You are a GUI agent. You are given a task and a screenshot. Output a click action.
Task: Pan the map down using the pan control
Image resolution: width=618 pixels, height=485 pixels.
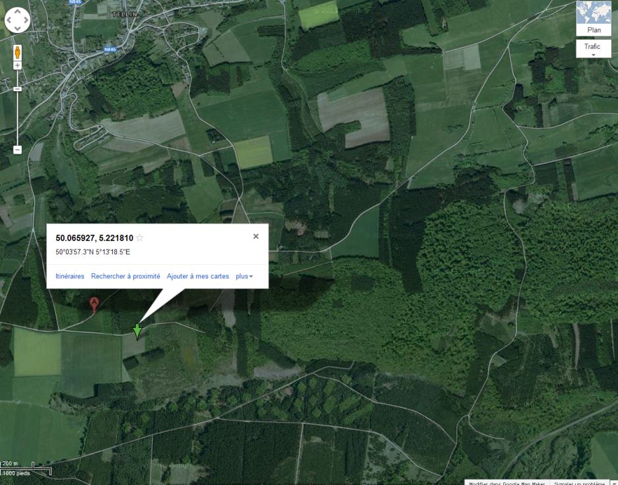(x=17, y=28)
